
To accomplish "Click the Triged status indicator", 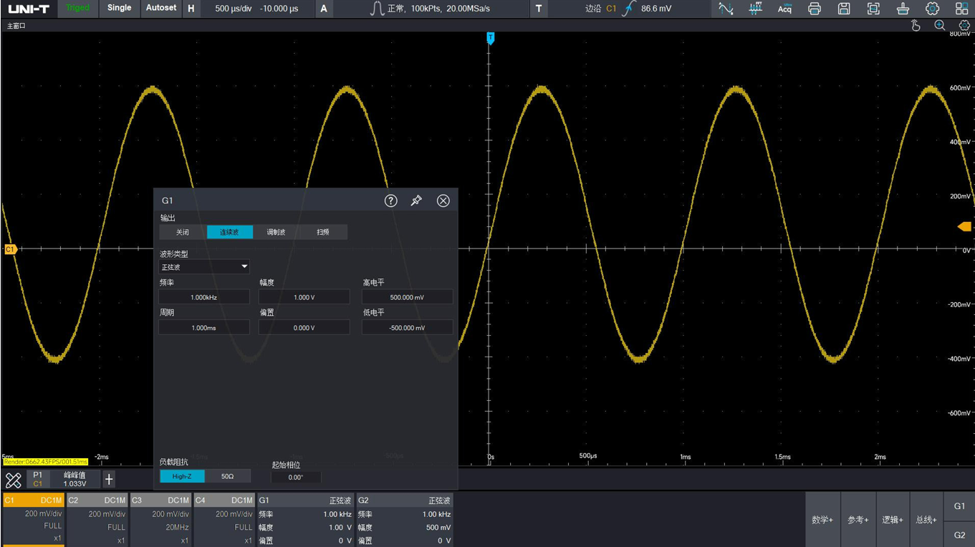I will [77, 8].
